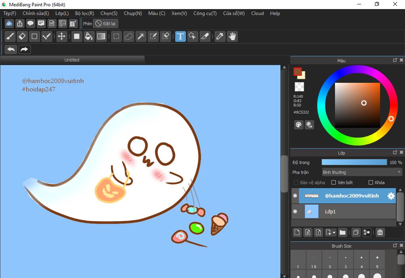Activate the Text tool
This screenshot has width=405, height=278.
(180, 36)
